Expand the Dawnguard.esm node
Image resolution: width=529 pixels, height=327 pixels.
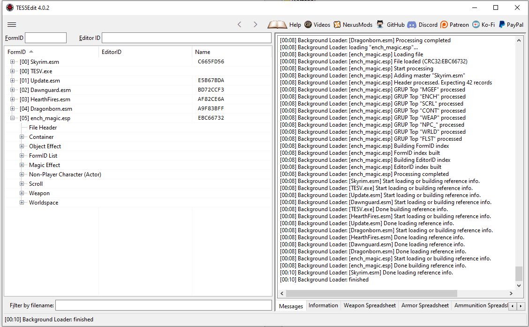click(13, 90)
